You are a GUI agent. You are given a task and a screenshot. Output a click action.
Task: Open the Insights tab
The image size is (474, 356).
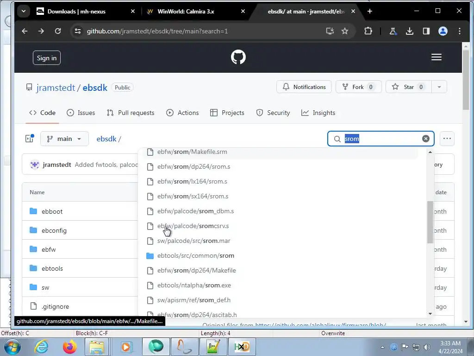click(x=318, y=113)
